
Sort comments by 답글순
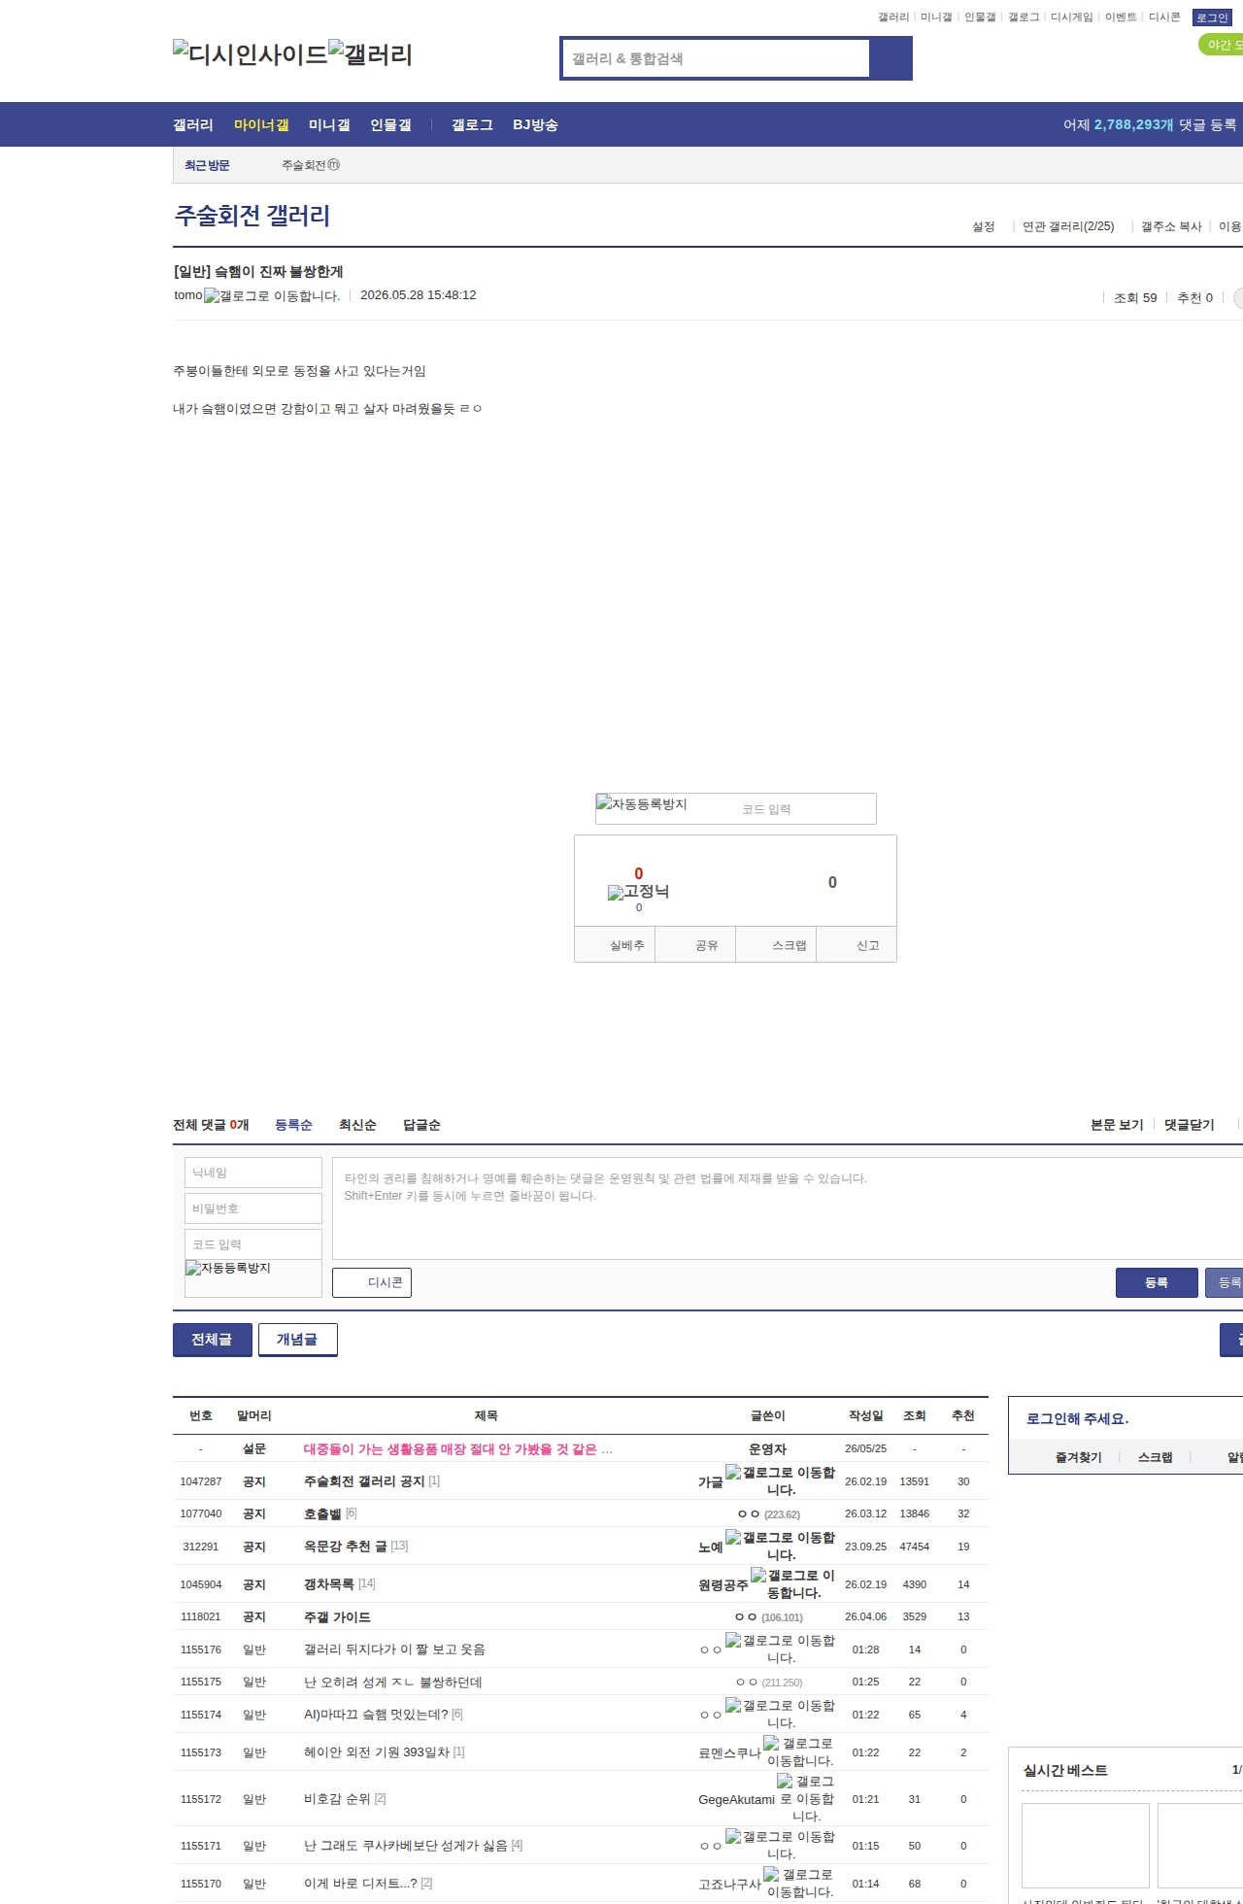(x=421, y=1125)
